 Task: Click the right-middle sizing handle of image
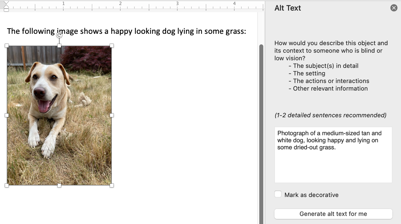pyautogui.click(x=112, y=115)
